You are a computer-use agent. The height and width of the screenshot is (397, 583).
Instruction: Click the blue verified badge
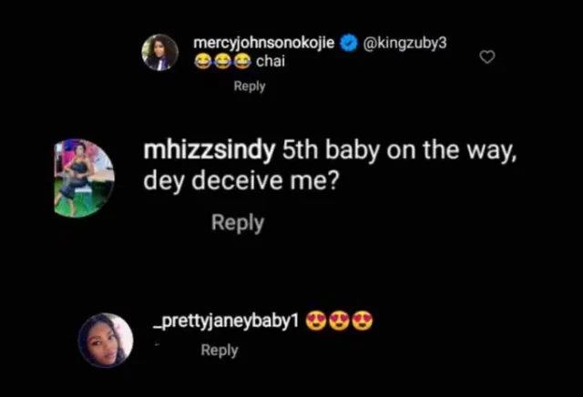tap(348, 43)
